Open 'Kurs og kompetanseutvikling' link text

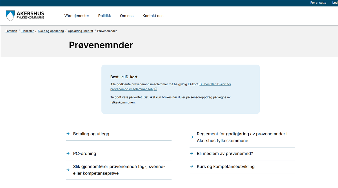[226, 167]
